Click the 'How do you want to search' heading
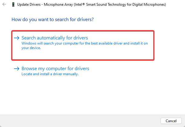Image resolution: width=185 pixels, height=127 pixels. 53,20
